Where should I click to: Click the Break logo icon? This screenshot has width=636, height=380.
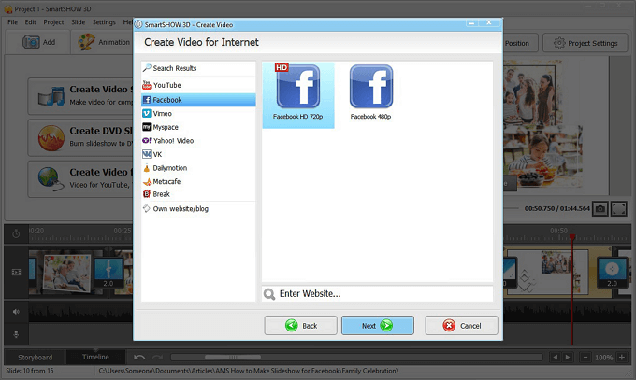point(147,194)
